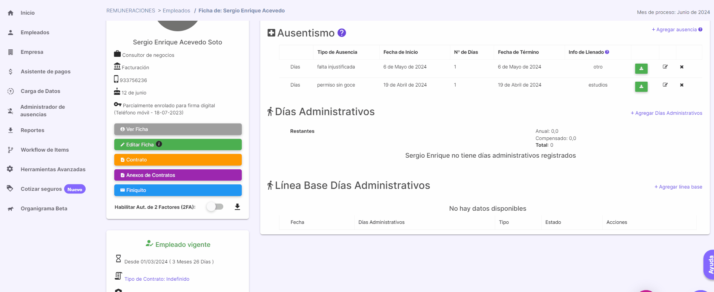
Task: Click the Herramientas Avanzadas gear icon
Action: click(x=10, y=169)
